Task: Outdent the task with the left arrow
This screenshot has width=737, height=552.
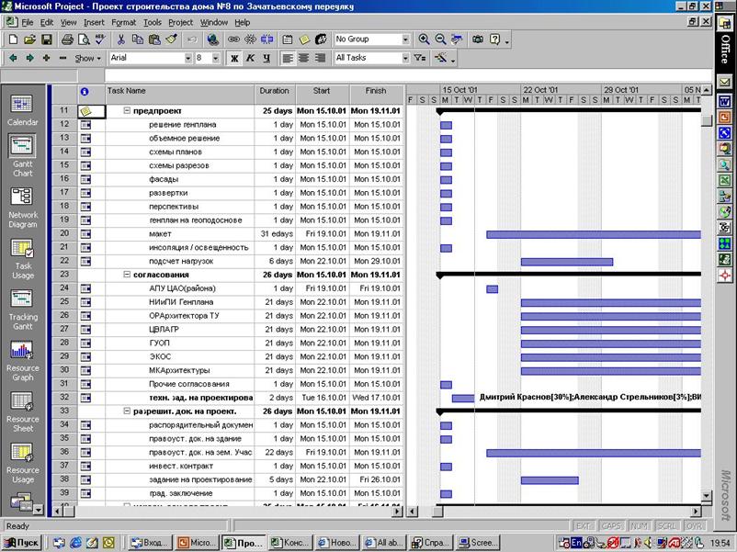Action: (13, 58)
